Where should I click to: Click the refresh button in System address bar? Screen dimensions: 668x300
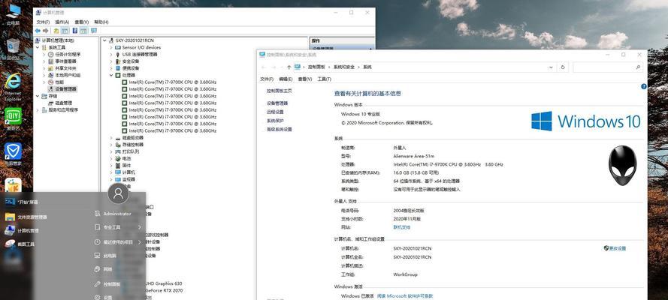tap(564, 67)
